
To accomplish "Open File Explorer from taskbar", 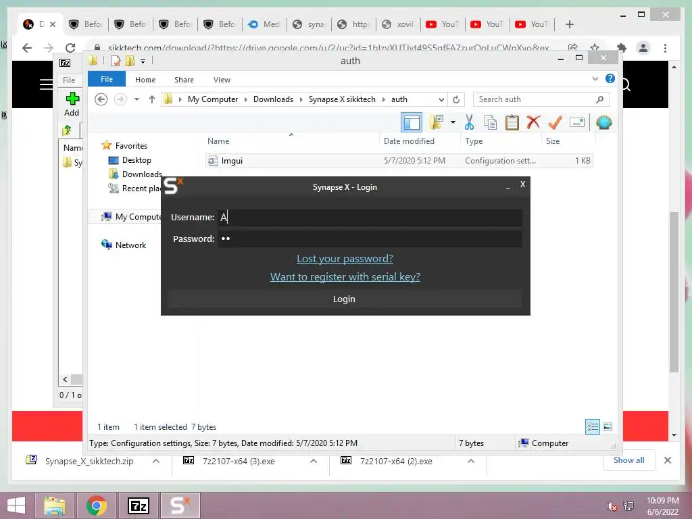I will [x=54, y=505].
